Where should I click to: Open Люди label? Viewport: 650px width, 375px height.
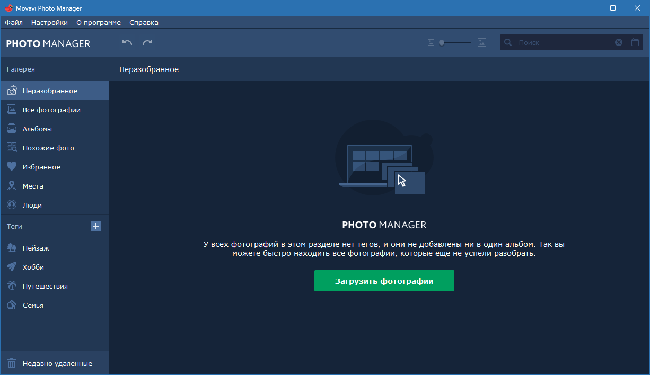[x=32, y=205]
